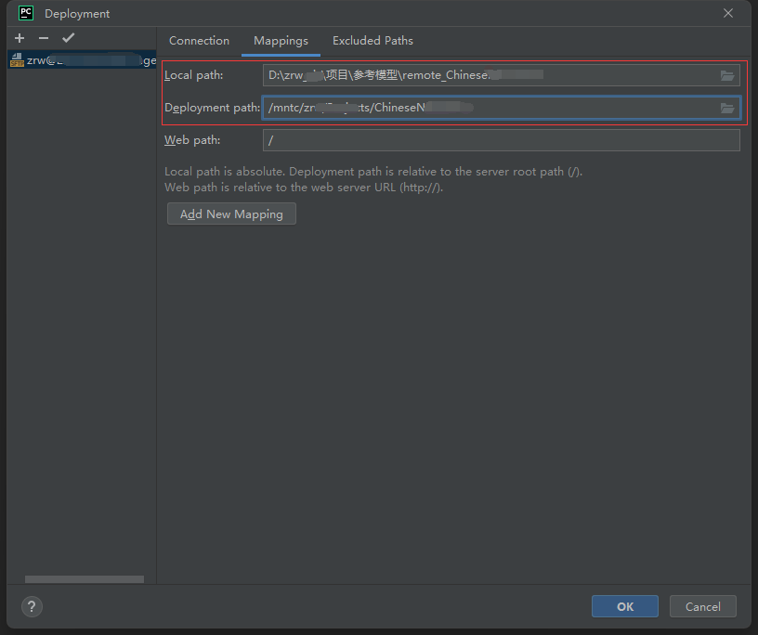Browse for Local path using folder icon
Viewport: 758px width, 635px height.
[727, 75]
